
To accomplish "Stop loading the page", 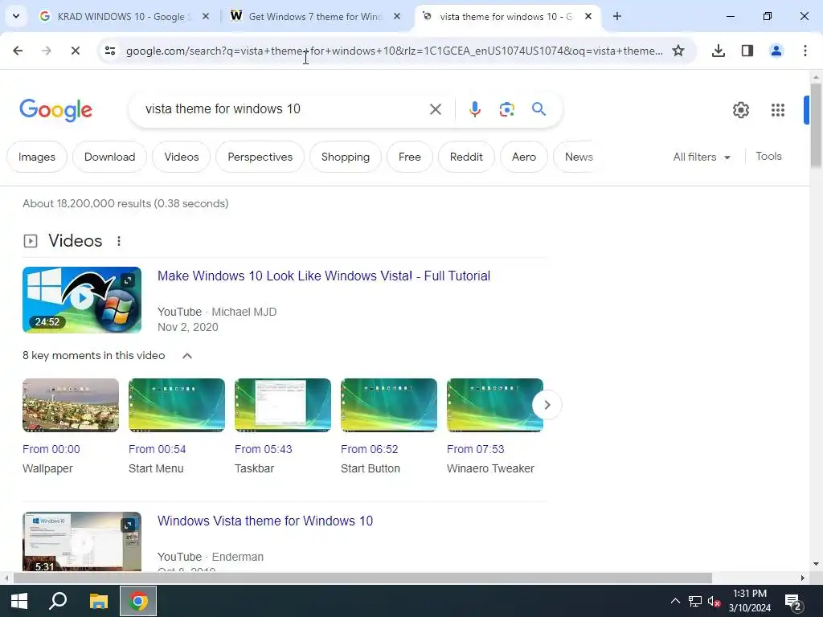I will 75,51.
